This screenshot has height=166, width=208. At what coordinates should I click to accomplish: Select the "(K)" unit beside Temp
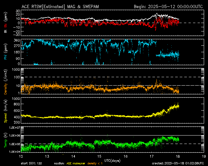pos(6,135)
